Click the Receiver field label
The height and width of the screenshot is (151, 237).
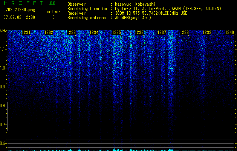point(76,13)
